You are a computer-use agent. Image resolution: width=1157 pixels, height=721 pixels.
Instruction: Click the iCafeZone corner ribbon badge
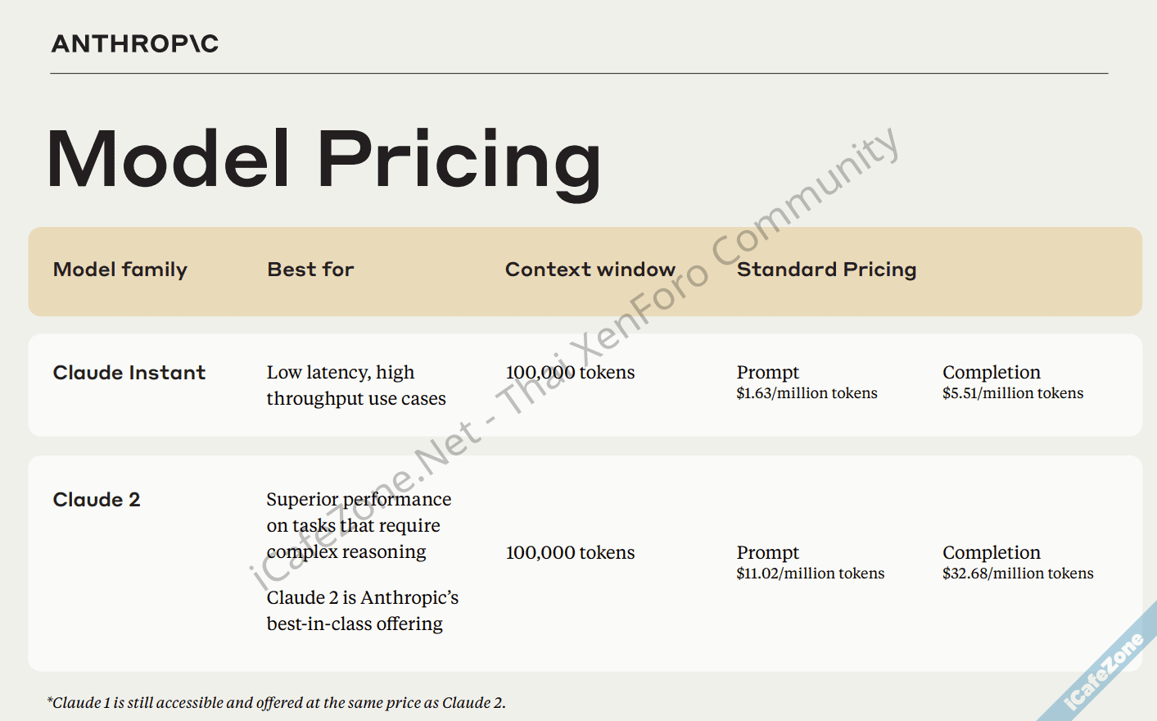pos(1104,671)
